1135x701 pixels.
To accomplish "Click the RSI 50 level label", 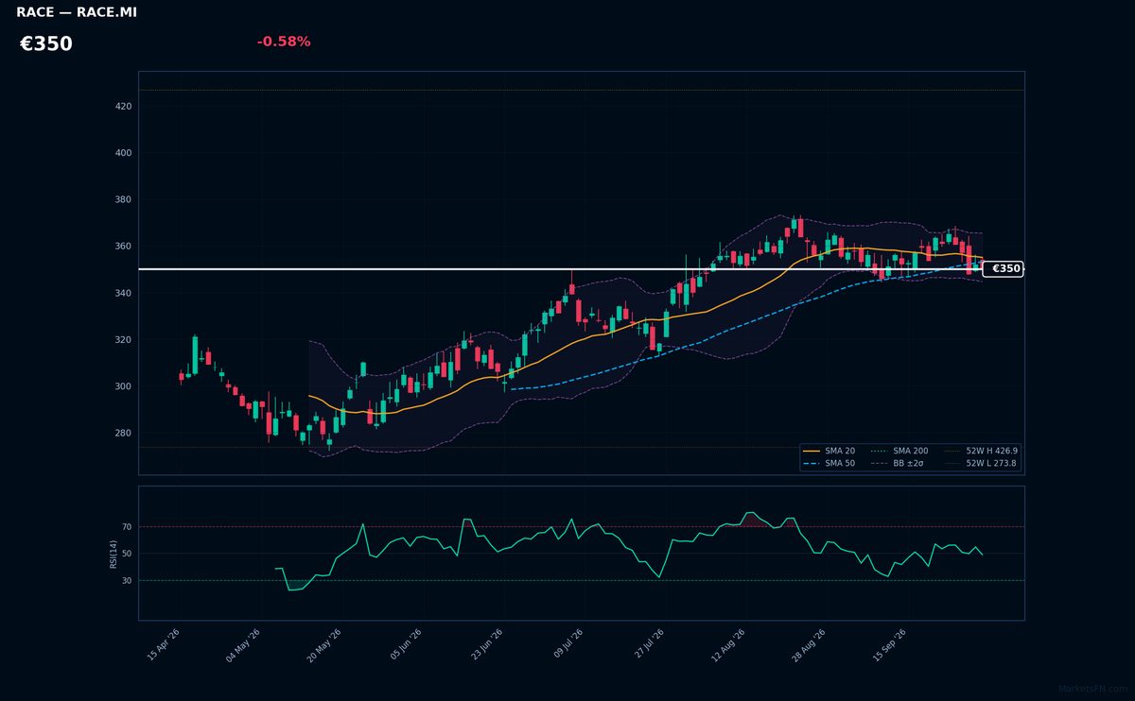I will pyautogui.click(x=127, y=554).
